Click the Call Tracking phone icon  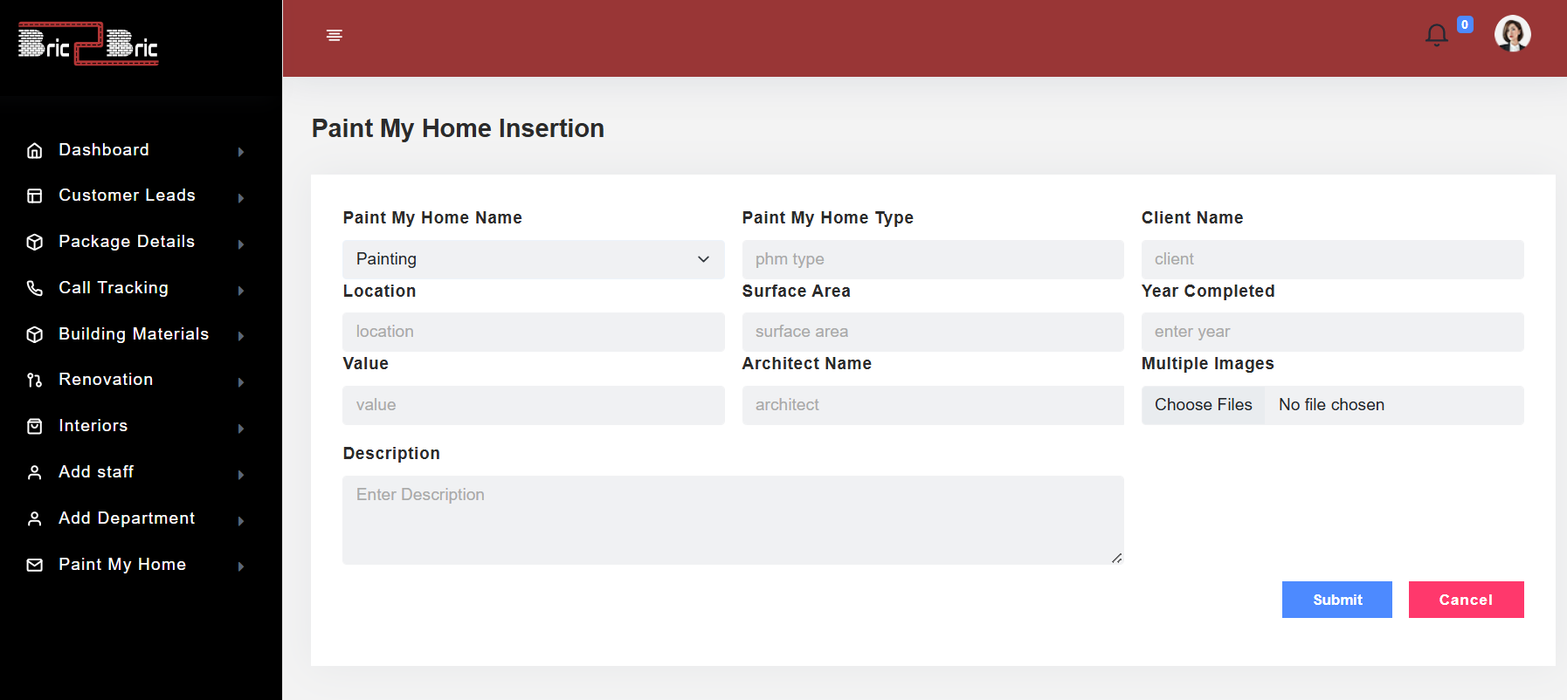click(35, 288)
